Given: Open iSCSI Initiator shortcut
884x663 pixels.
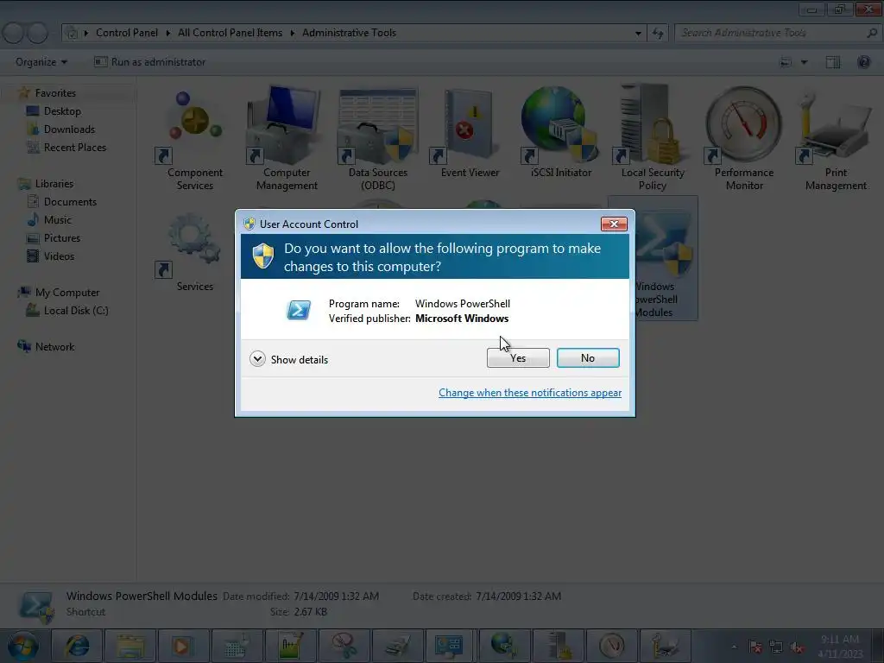Looking at the screenshot, I should click(x=561, y=132).
